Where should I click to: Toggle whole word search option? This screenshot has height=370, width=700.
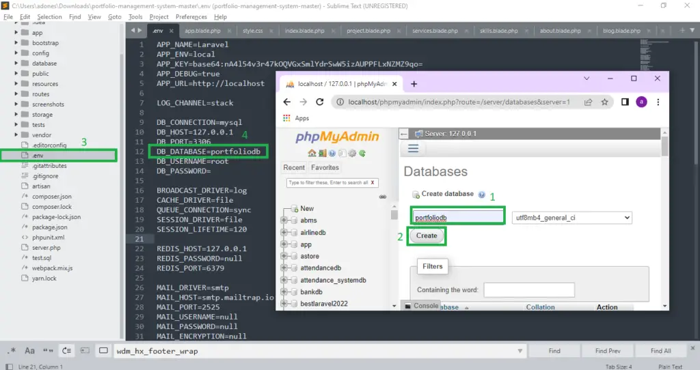point(49,351)
